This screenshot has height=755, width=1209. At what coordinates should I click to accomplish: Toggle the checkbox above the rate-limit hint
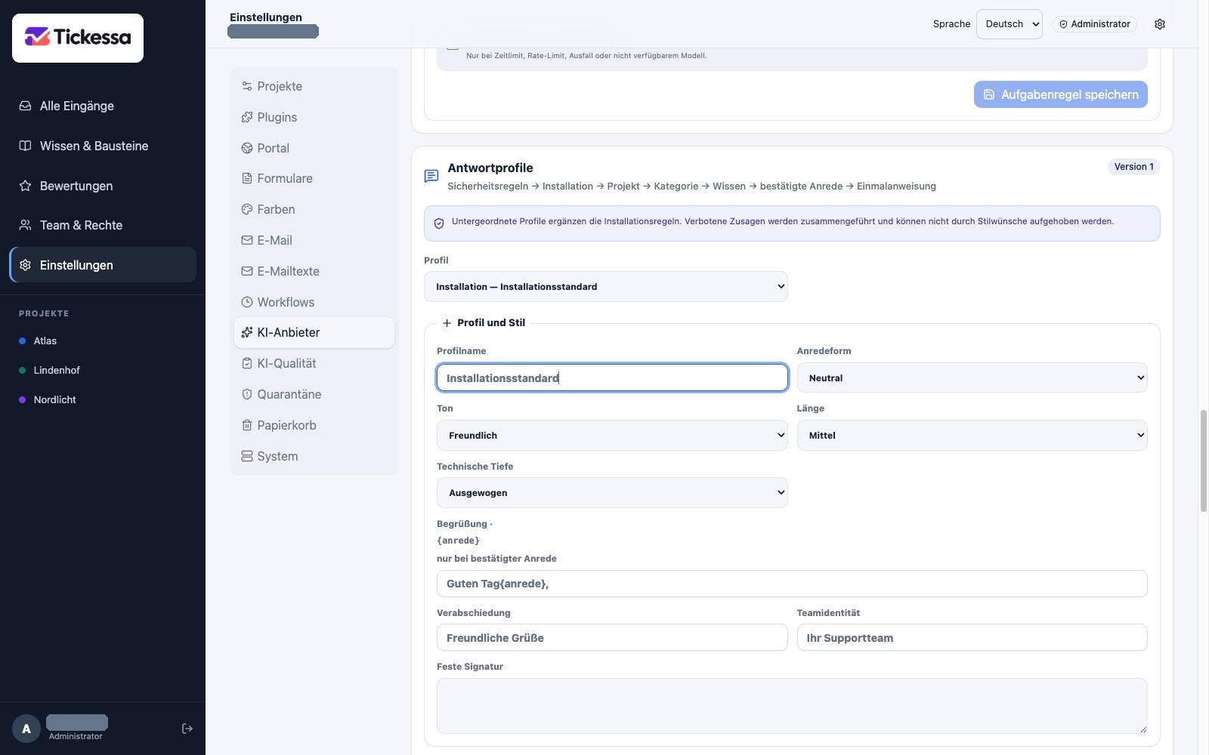[x=453, y=47]
